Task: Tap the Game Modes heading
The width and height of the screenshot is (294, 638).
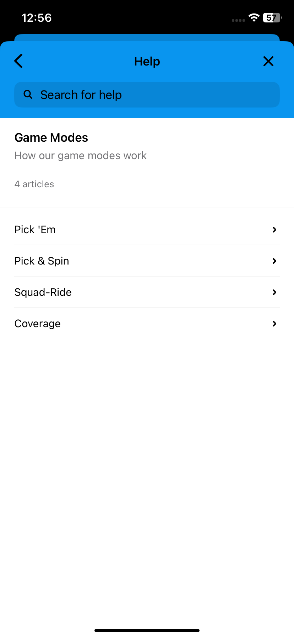Action: pyautogui.click(x=51, y=137)
